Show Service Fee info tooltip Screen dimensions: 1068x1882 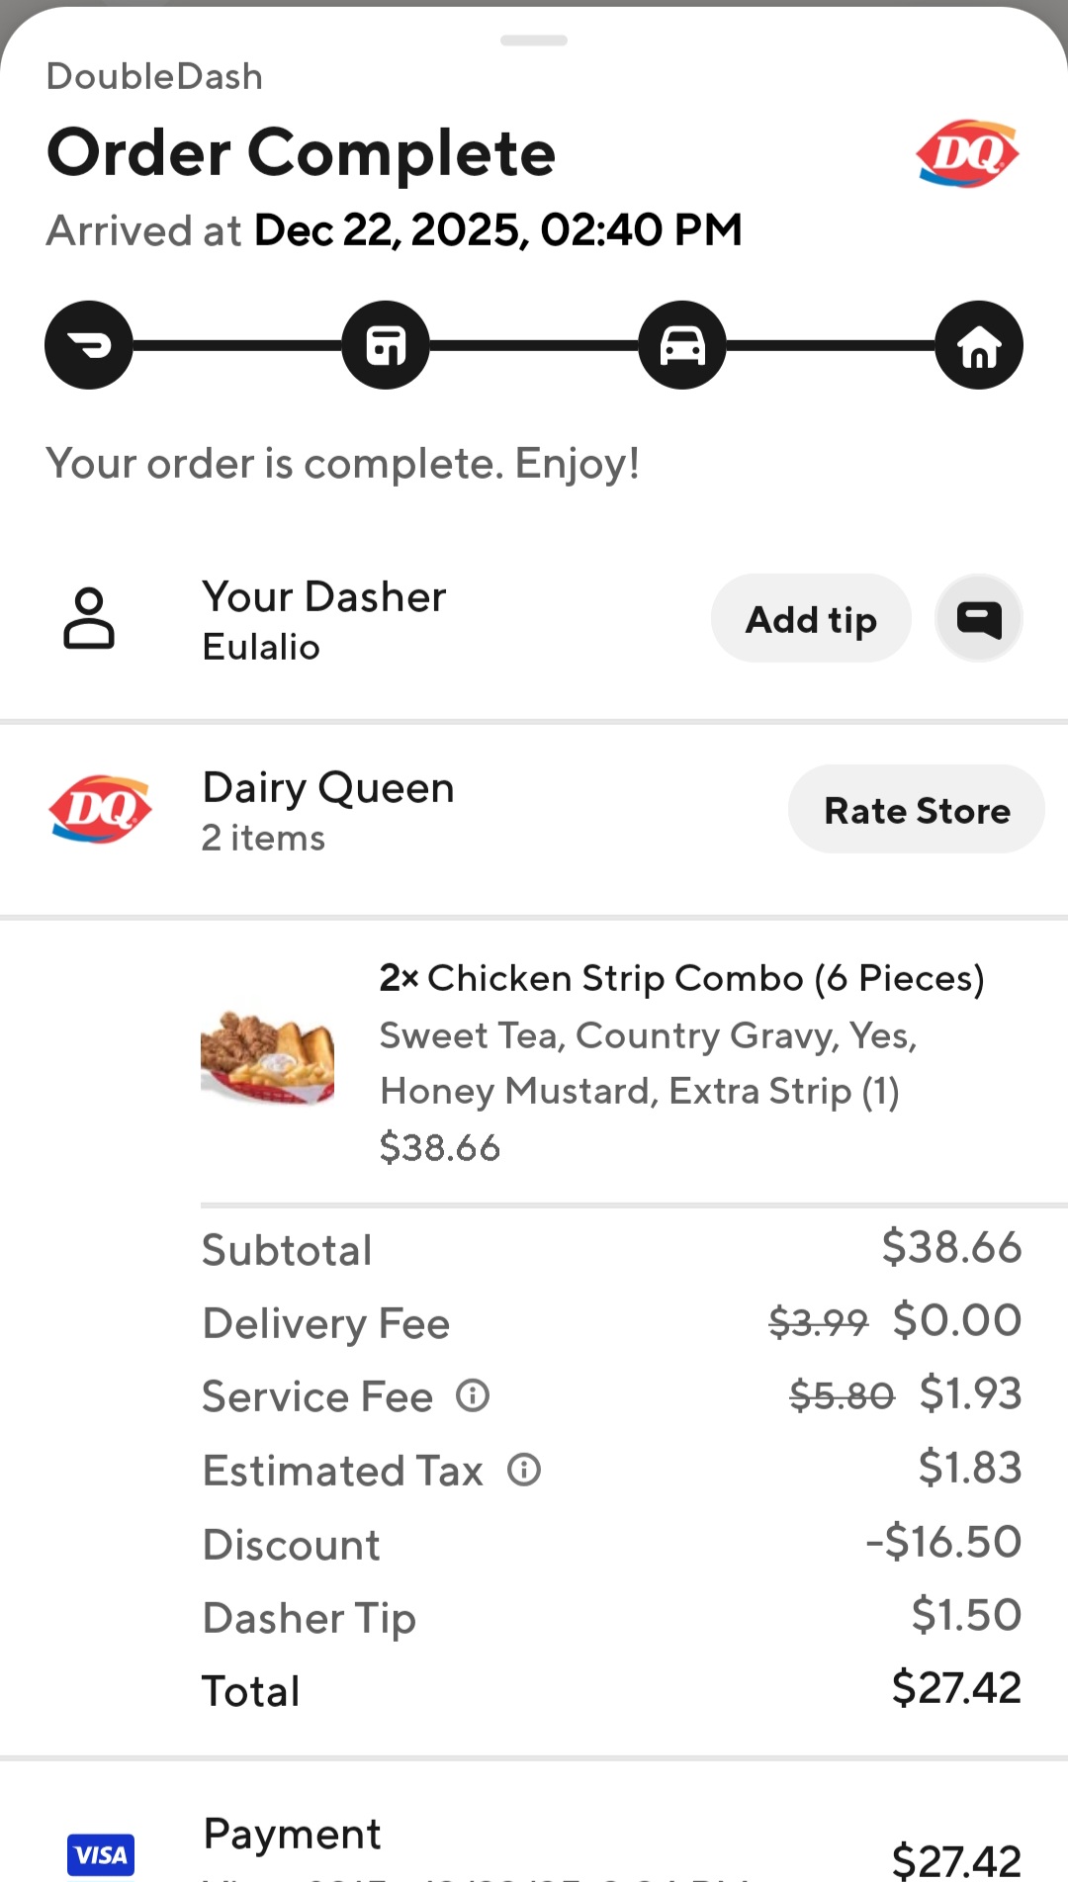tap(473, 1395)
